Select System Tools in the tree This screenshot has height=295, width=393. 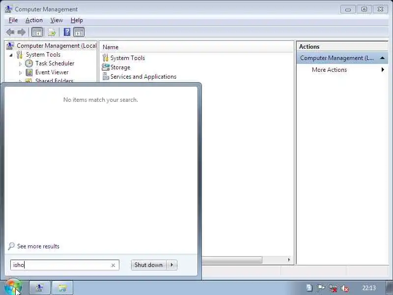43,55
